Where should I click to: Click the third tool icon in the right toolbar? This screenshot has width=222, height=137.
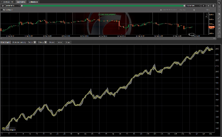click(219, 10)
